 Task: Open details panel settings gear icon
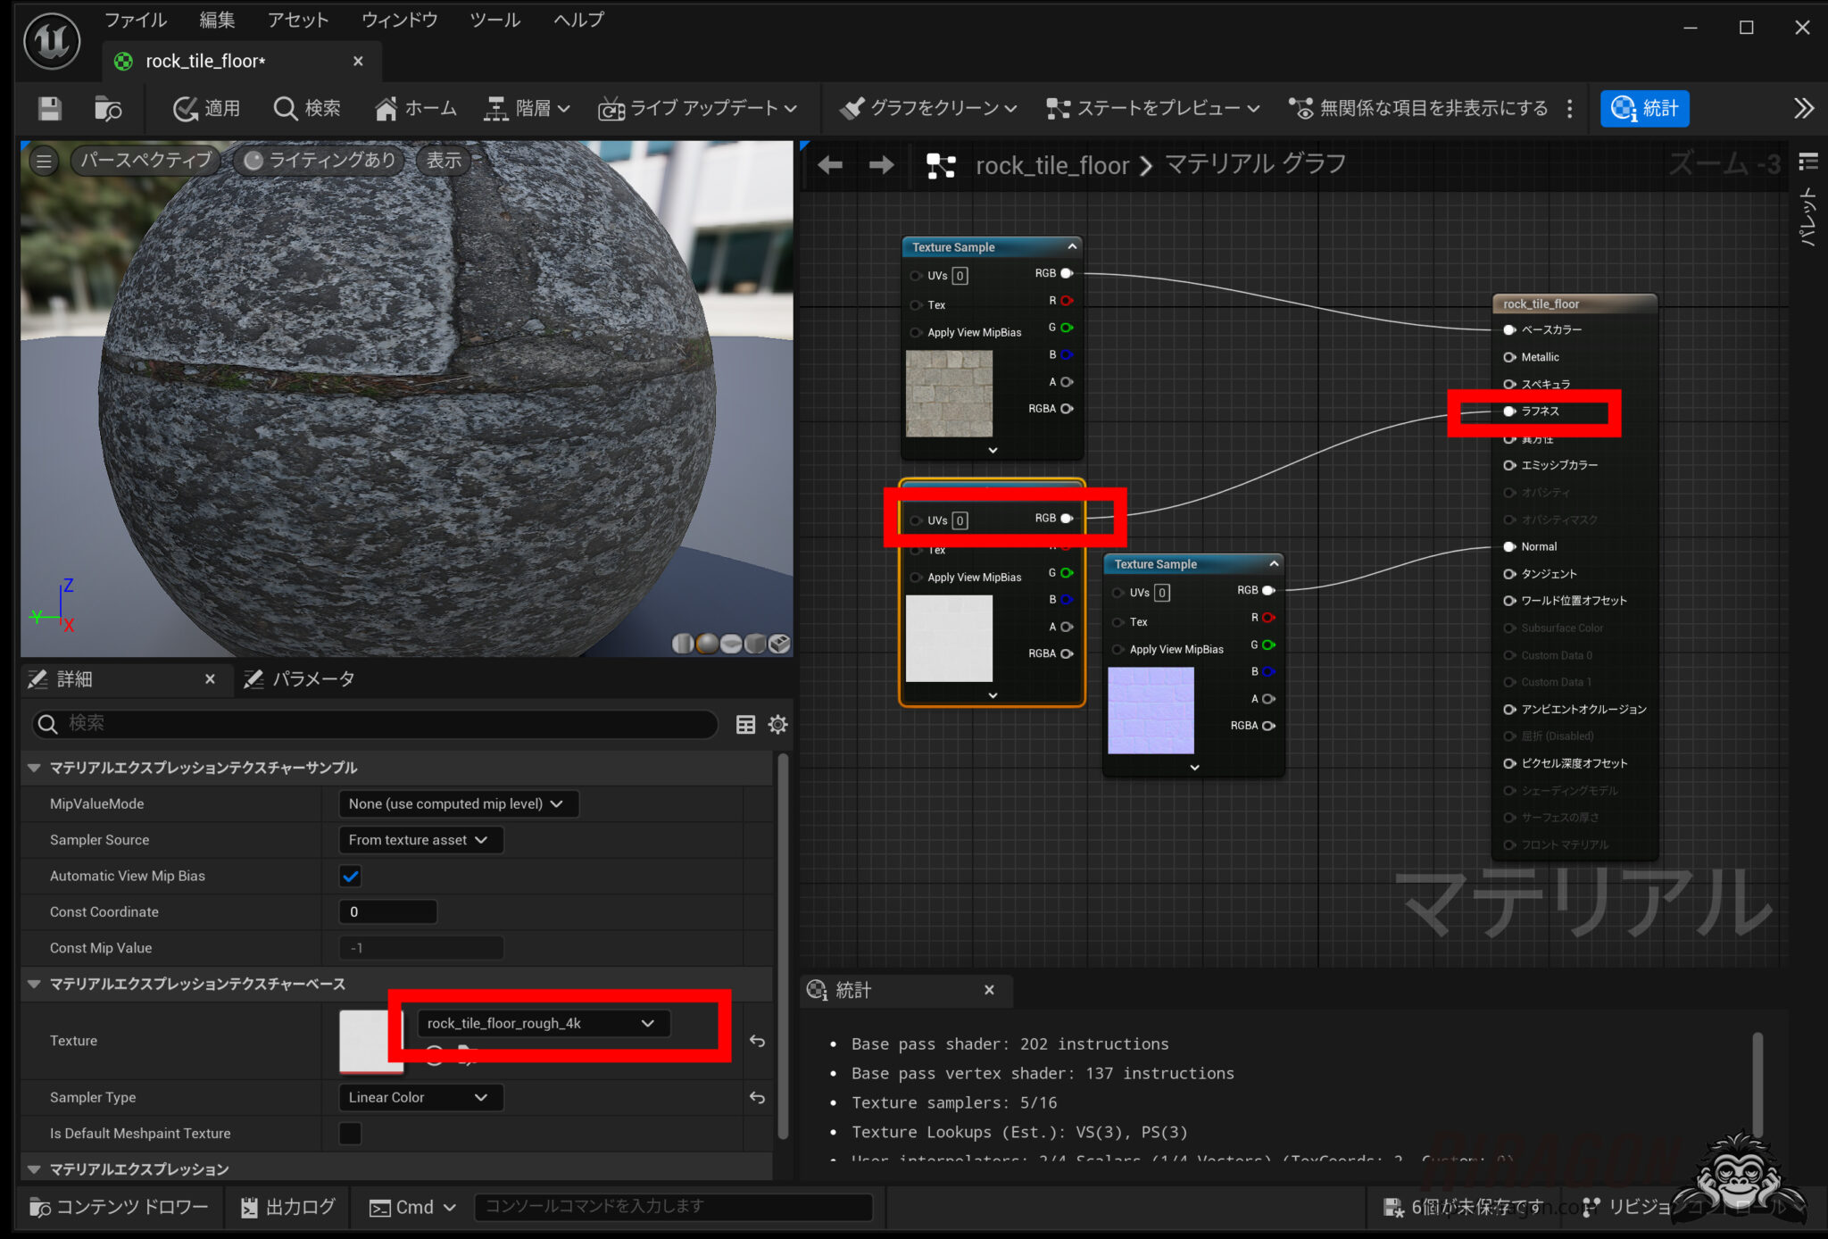coord(777,724)
